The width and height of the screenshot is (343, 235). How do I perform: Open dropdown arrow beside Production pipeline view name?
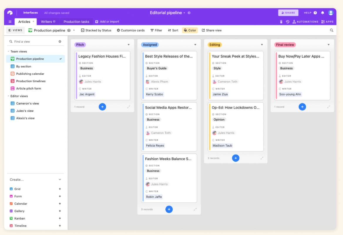74,30
